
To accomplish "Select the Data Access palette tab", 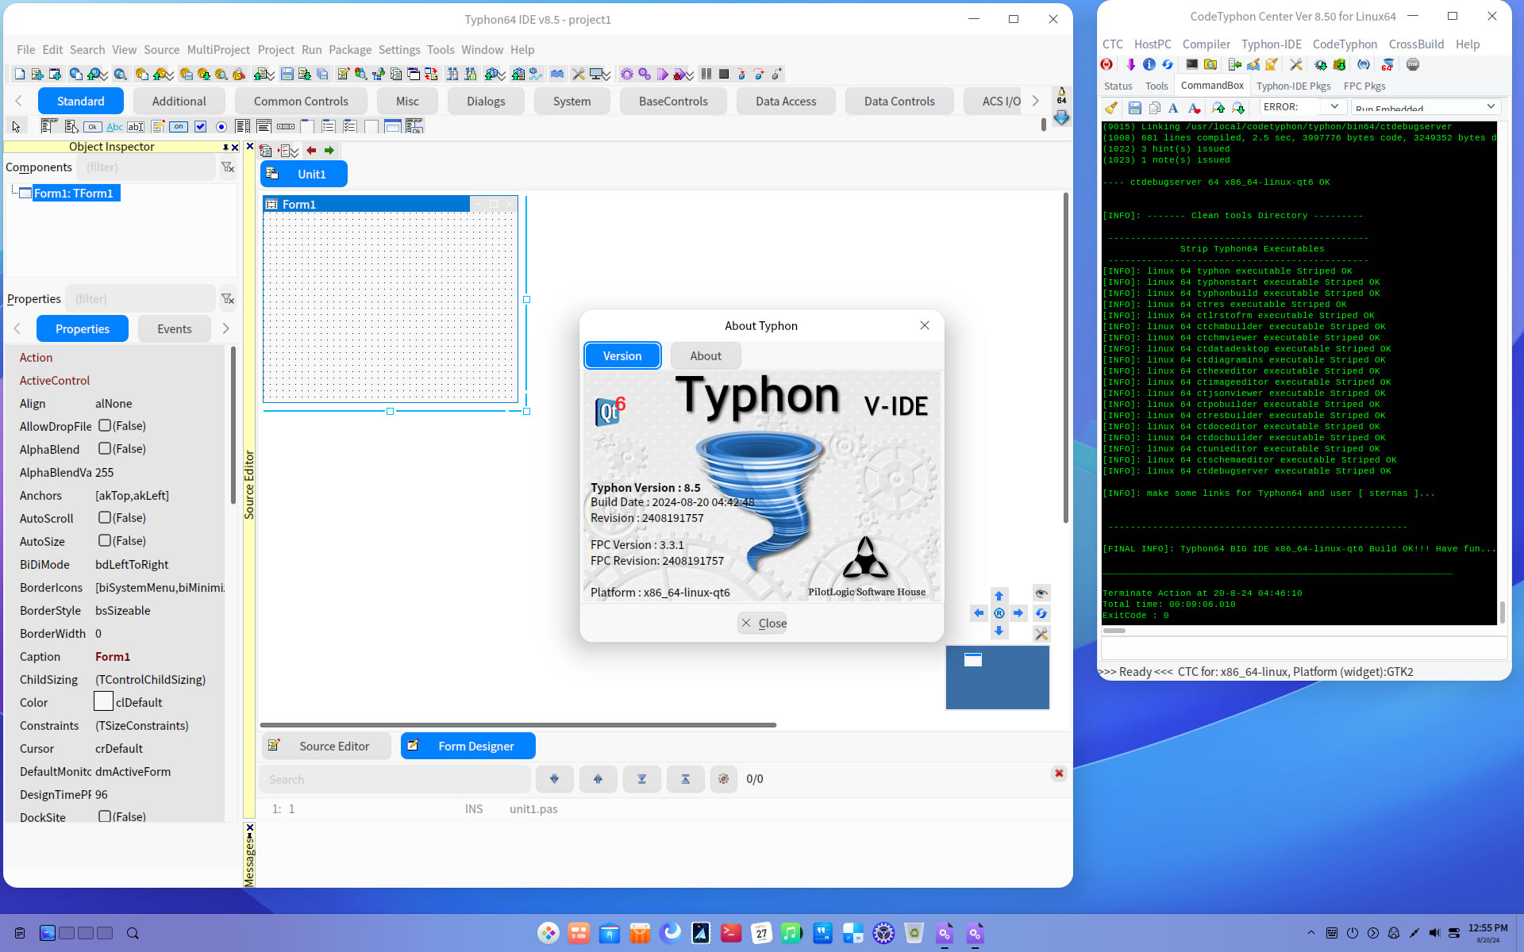I will tap(786, 101).
